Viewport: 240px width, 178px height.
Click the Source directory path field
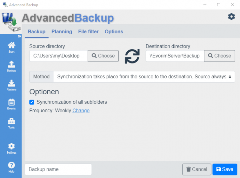59,56
